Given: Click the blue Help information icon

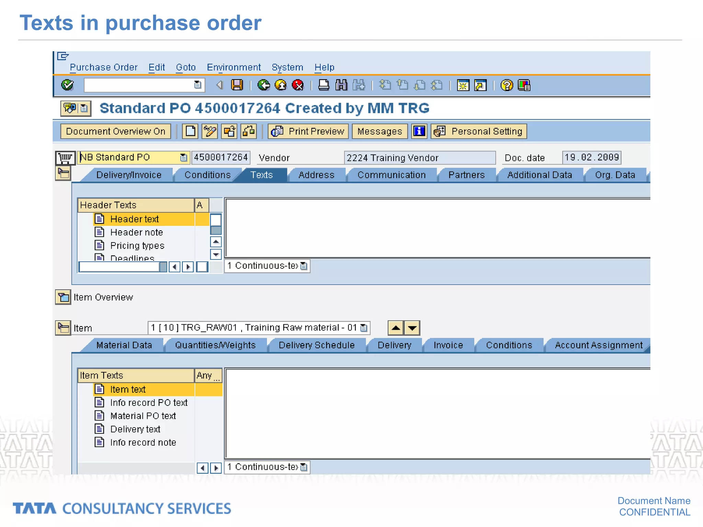Looking at the screenshot, I should [x=419, y=131].
